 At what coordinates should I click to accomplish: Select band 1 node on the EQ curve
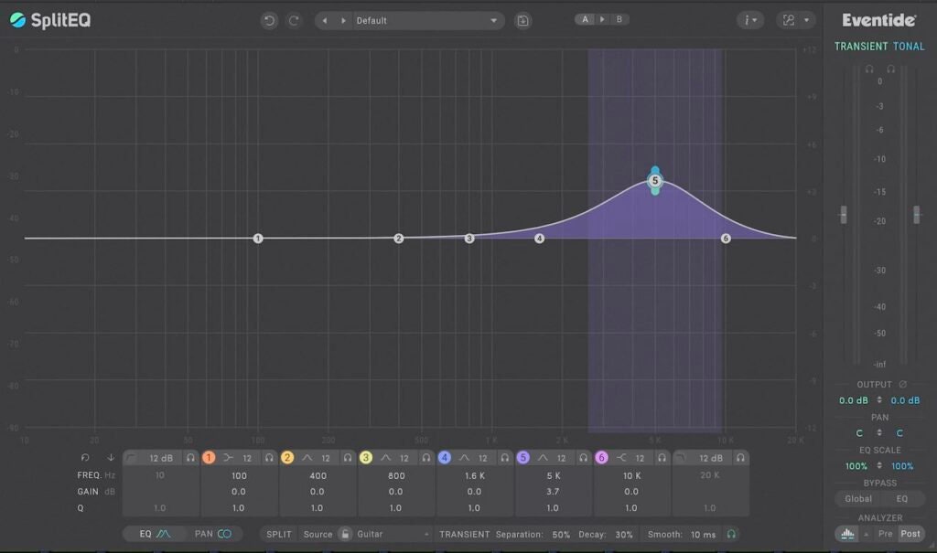257,239
